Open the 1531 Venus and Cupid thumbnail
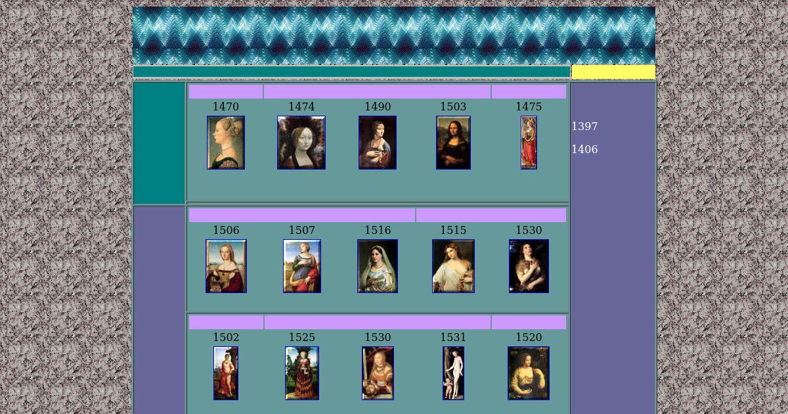The image size is (788, 414). [453, 373]
